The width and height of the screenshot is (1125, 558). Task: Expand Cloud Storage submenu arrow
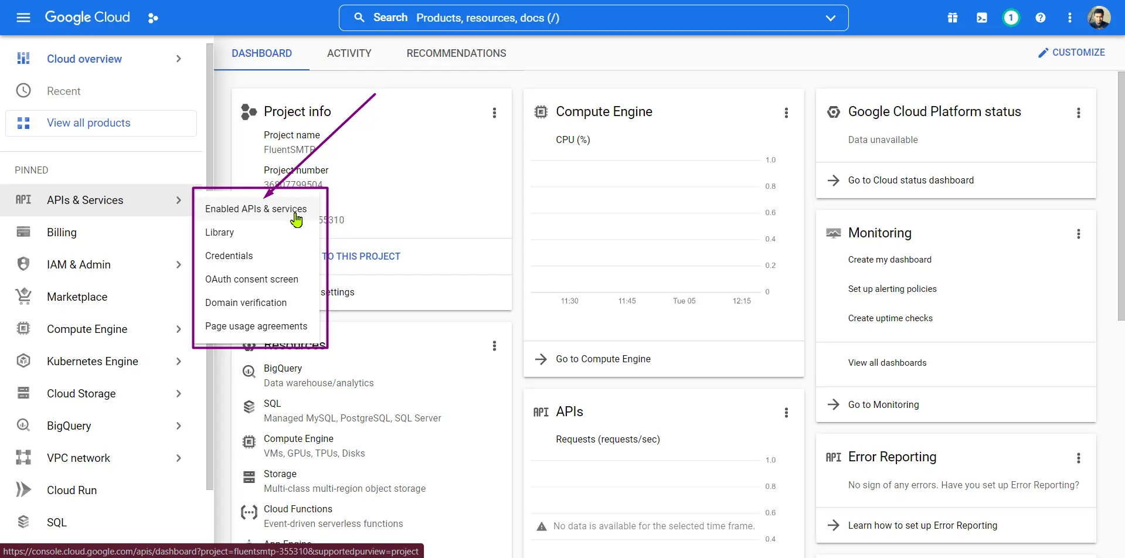coord(178,394)
